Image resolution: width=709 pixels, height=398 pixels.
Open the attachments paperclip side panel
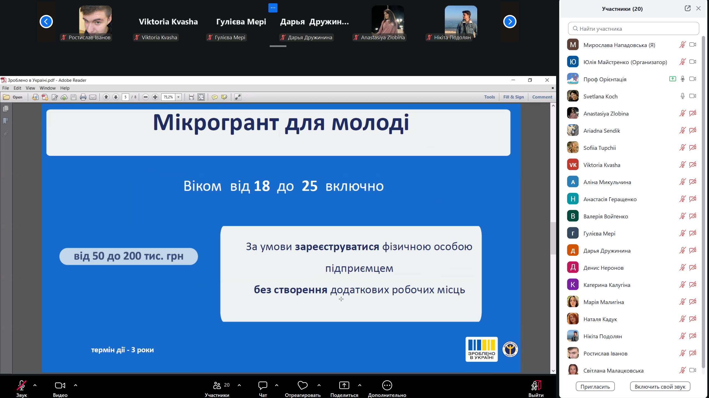point(6,133)
